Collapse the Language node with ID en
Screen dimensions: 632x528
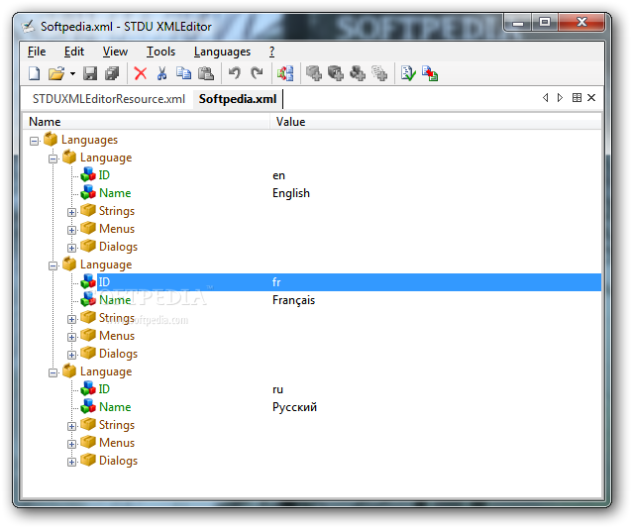(53, 158)
